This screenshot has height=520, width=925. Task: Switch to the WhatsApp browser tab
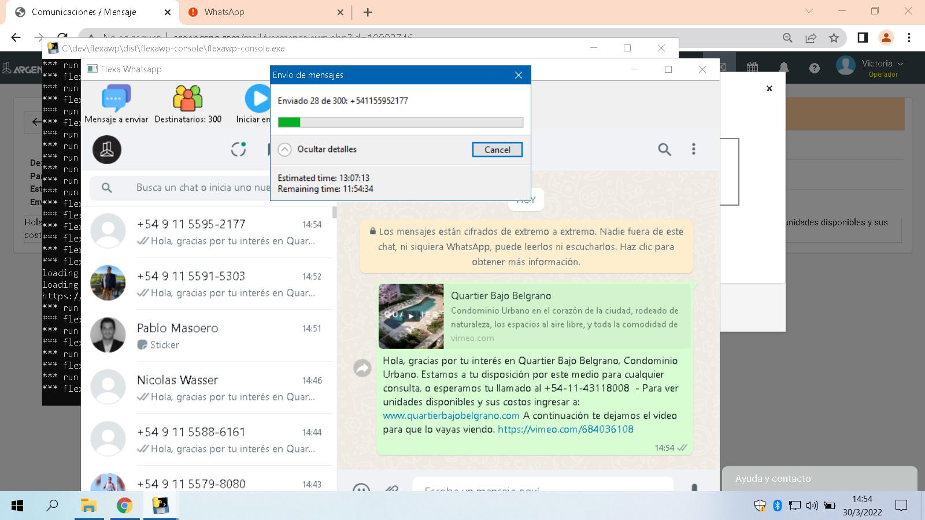pyautogui.click(x=266, y=12)
